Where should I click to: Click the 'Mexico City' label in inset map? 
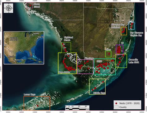(19, 60)
